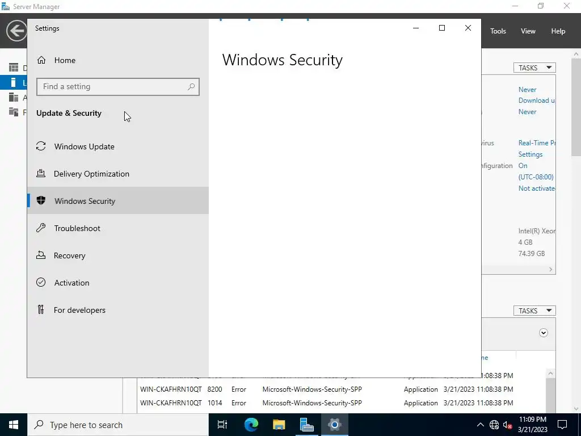Click All Servers icon in Server Manager sidebar
The image size is (581, 436).
coord(14,97)
